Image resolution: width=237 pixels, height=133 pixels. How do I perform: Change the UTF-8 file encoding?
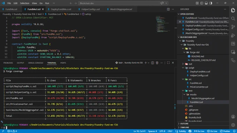pyautogui.click(x=162, y=131)
